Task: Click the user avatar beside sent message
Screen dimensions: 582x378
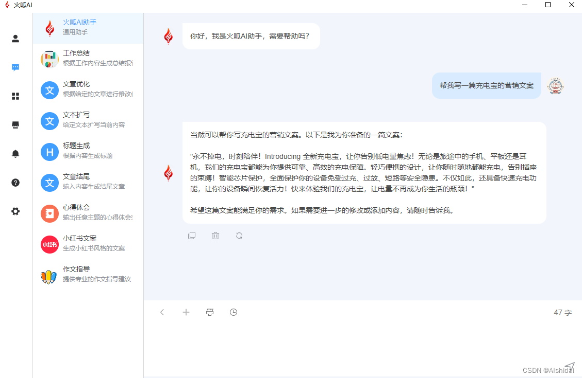Action: [555, 86]
